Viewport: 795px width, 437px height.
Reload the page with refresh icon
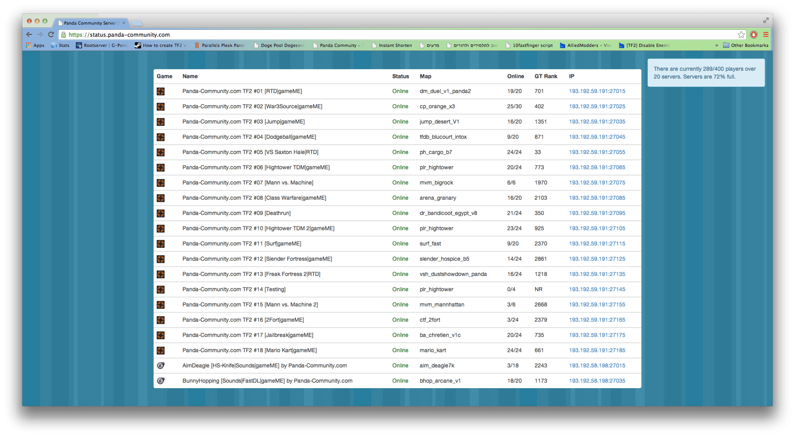pyautogui.click(x=51, y=35)
